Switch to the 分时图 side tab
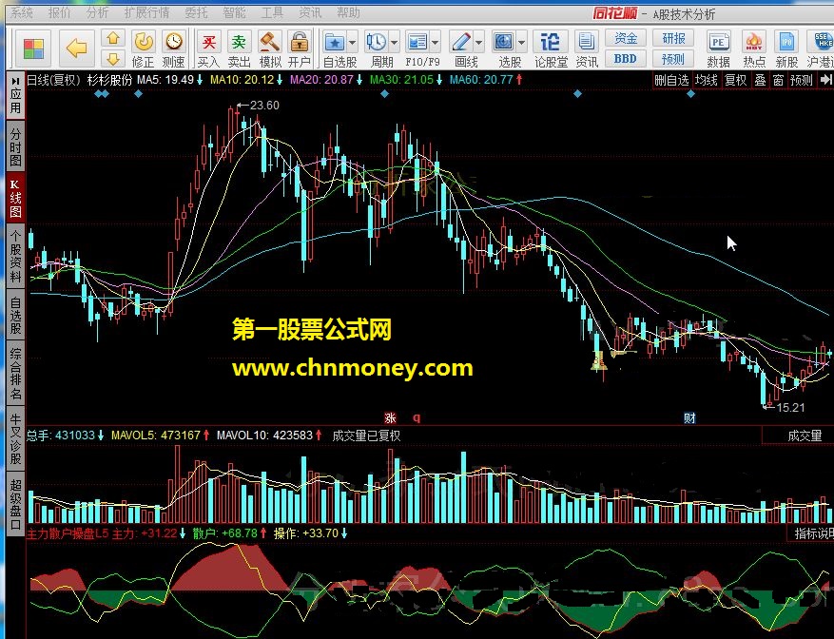The image size is (834, 639). point(15,146)
